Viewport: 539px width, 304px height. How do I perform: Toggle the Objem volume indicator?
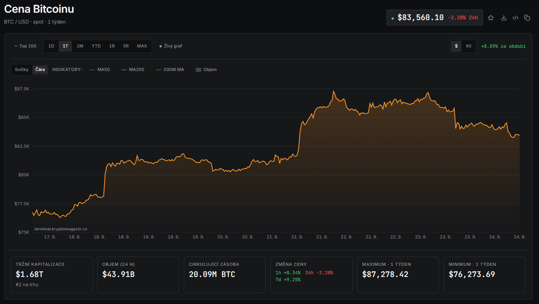point(206,69)
